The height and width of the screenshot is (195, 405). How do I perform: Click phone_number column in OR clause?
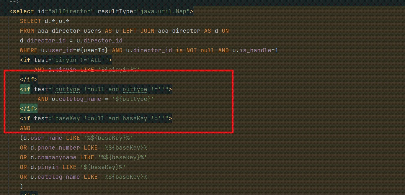tap(58, 148)
